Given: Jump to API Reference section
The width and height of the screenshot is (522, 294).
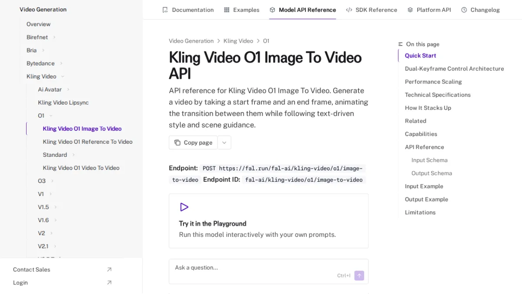Looking at the screenshot, I should point(424,147).
